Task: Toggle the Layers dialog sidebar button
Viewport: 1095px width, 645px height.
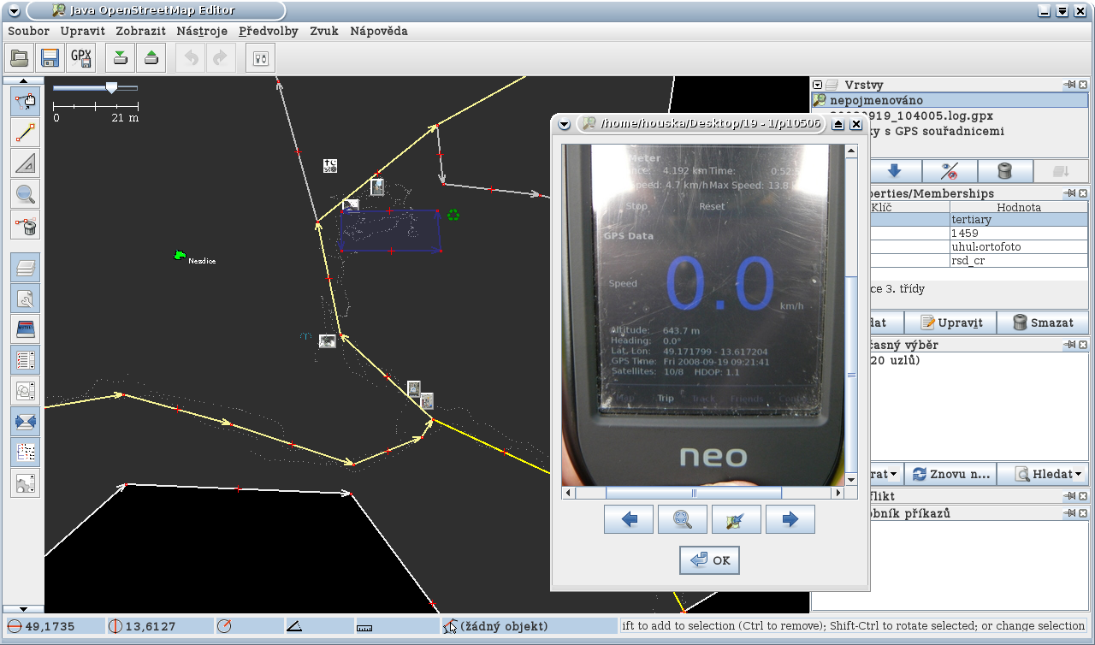Action: 26,268
